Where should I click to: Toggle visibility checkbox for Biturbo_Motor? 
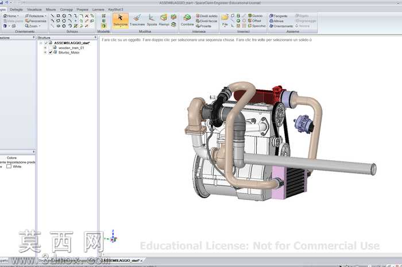pyautogui.click(x=51, y=52)
